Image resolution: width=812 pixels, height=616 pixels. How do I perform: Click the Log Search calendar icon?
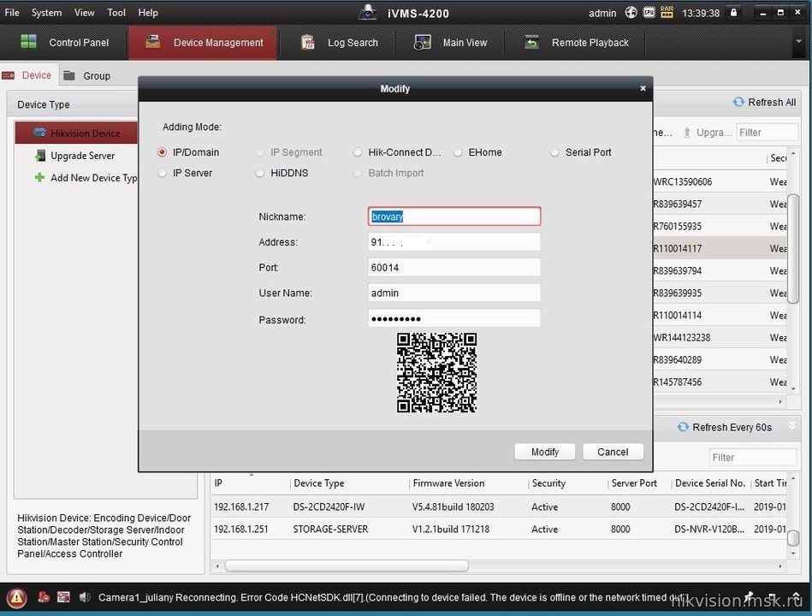click(308, 42)
